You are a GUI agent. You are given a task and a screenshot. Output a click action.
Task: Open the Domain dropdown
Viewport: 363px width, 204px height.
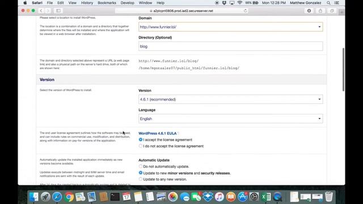click(231, 27)
